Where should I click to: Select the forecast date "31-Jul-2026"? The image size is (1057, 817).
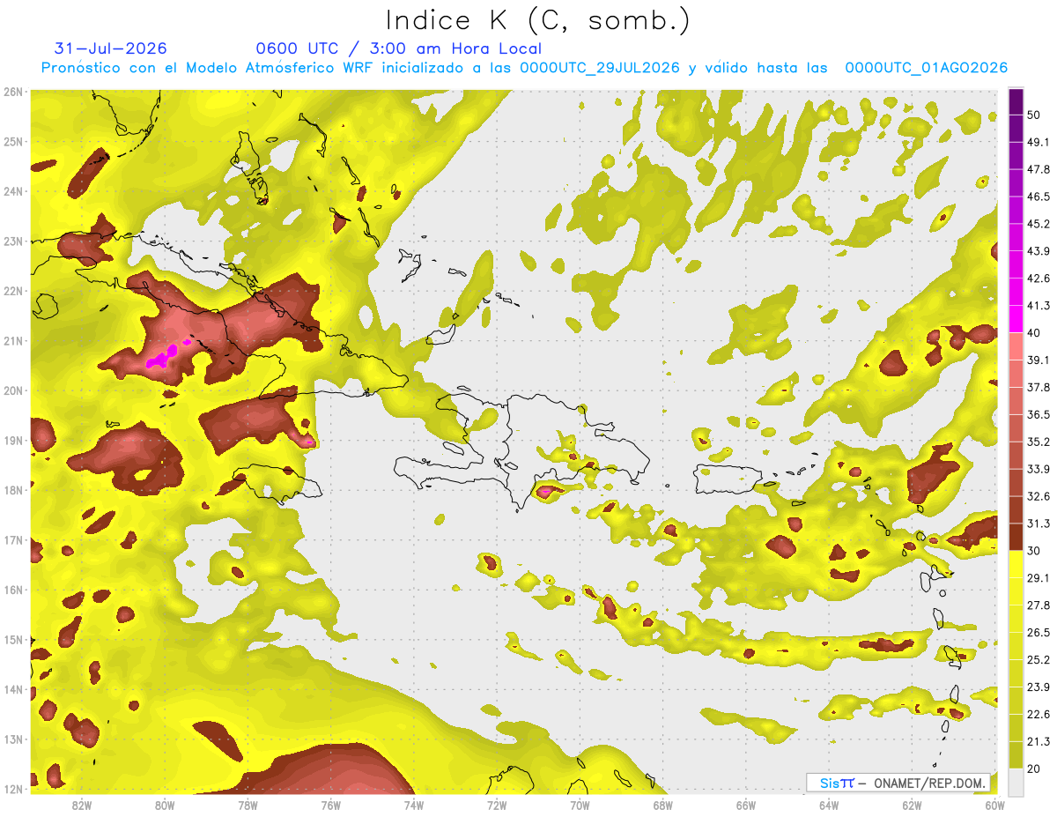[x=110, y=48]
